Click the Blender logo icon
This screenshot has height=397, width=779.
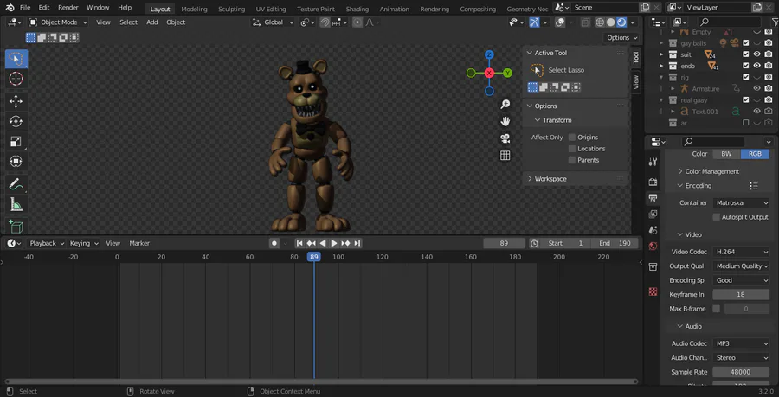coord(10,8)
